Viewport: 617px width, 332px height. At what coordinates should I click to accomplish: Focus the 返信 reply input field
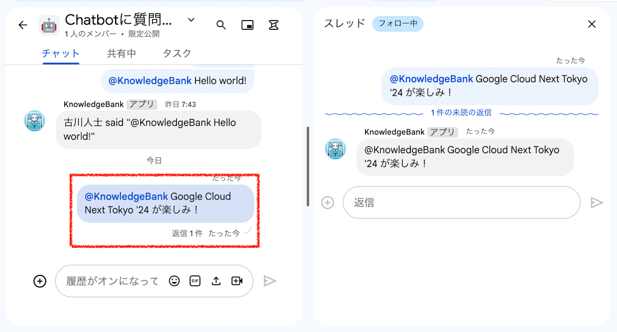462,202
